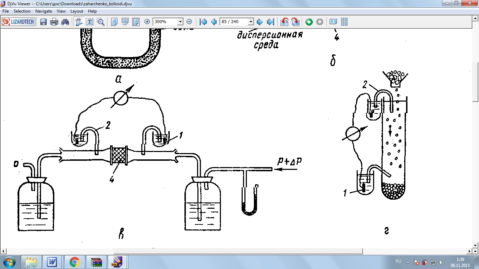Show the page thumbnails grid

pyautogui.click(x=344, y=22)
